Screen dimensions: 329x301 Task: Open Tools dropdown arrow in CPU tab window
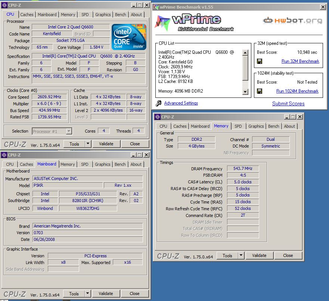point(88,144)
